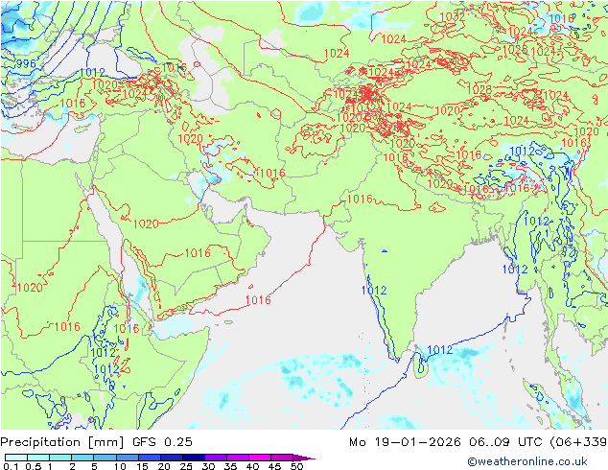Click the blue '1012' label near Sri Lanka
The height and width of the screenshot is (470, 608).
439,350
